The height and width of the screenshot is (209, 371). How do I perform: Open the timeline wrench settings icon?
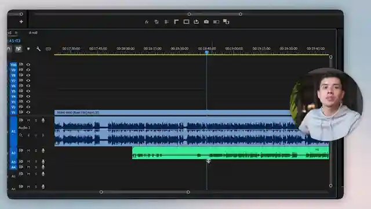pyautogui.click(x=38, y=49)
